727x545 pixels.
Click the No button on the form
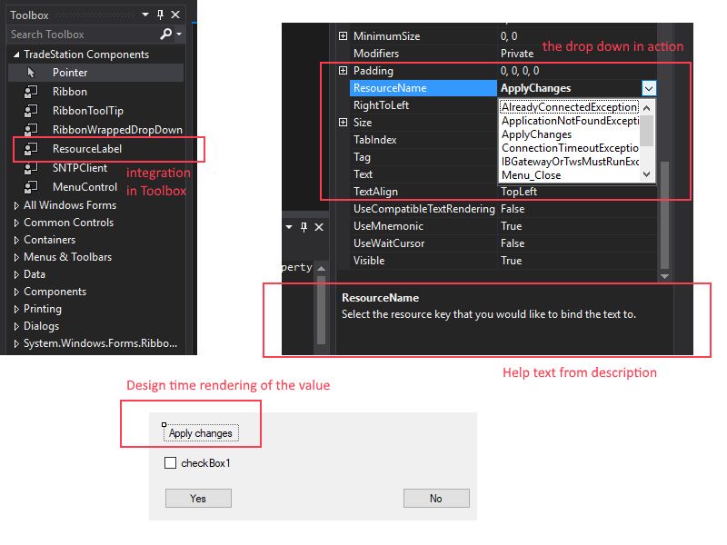pos(435,498)
